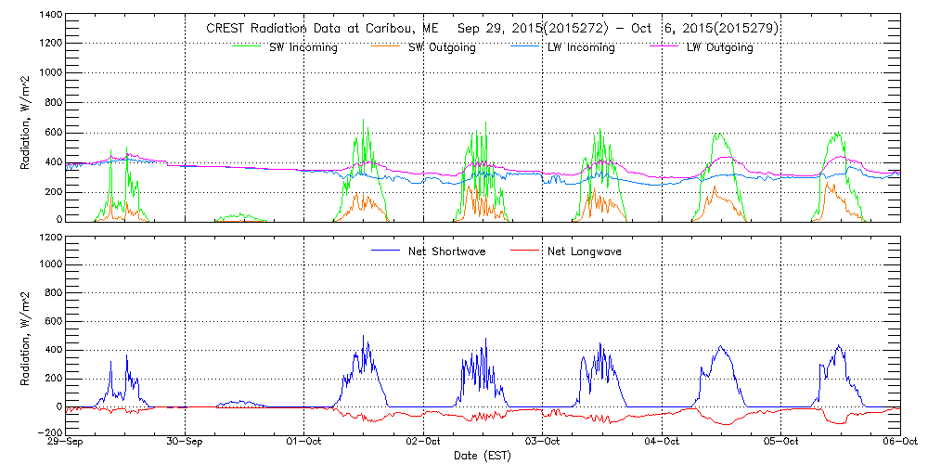The width and height of the screenshot is (928, 464).
Task: Select the 01-Oct date tick label
Action: [x=304, y=443]
